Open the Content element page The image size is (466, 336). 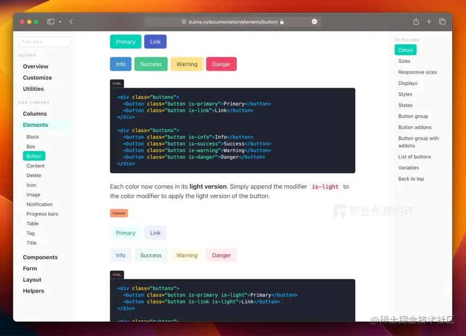point(35,166)
